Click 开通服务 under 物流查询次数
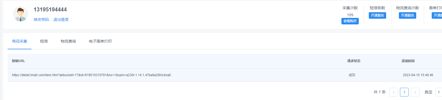The width and height of the screenshot is (442, 100). tap(408, 15)
